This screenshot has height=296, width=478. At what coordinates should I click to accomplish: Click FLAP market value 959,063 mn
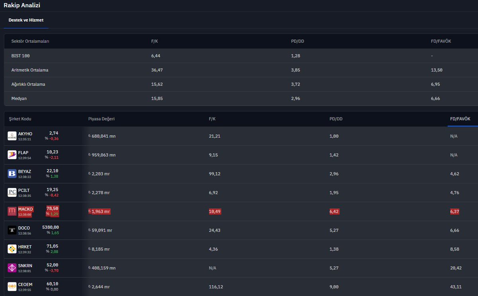coord(102,155)
